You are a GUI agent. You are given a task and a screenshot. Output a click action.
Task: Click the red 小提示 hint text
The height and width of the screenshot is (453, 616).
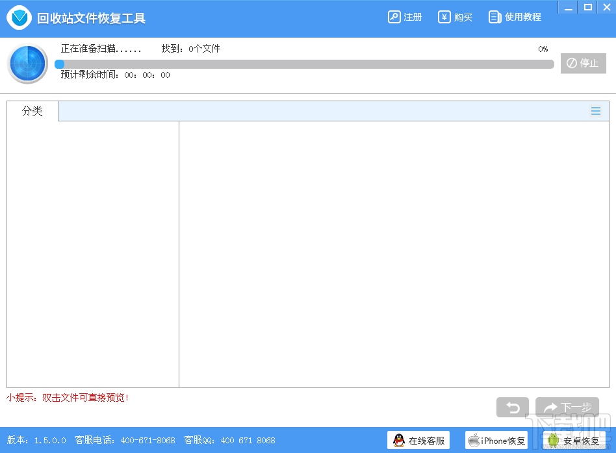click(x=68, y=398)
